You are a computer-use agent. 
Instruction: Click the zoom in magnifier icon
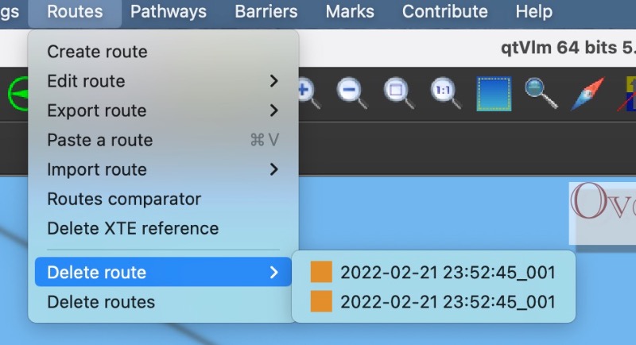(x=309, y=94)
